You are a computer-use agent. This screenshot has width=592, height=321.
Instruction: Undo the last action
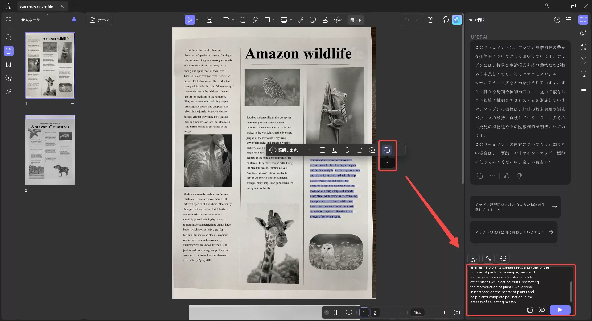pyautogui.click(x=407, y=20)
